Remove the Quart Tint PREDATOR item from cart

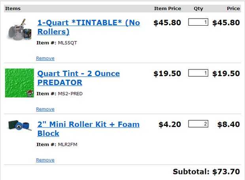45,109
